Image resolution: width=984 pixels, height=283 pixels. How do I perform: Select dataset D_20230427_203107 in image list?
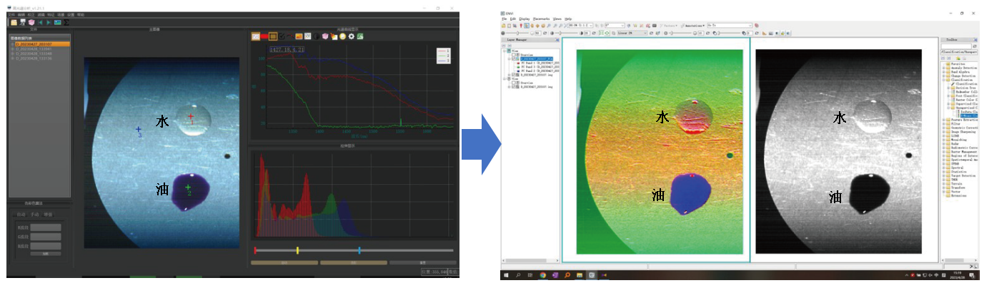pyautogui.click(x=42, y=44)
